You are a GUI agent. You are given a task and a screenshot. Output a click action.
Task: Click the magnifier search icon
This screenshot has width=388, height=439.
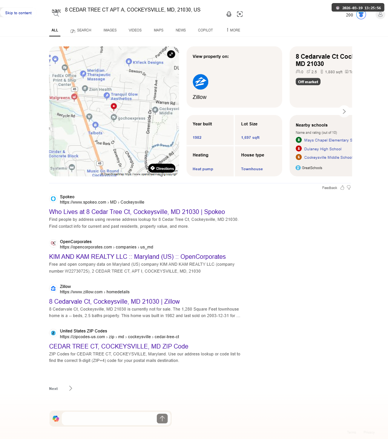point(56,14)
